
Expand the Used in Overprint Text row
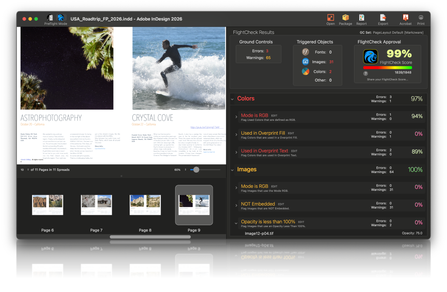coord(236,152)
